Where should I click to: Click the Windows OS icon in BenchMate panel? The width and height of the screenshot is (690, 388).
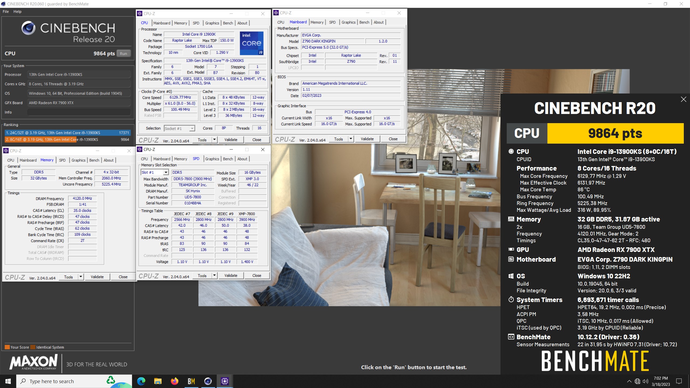(511, 276)
